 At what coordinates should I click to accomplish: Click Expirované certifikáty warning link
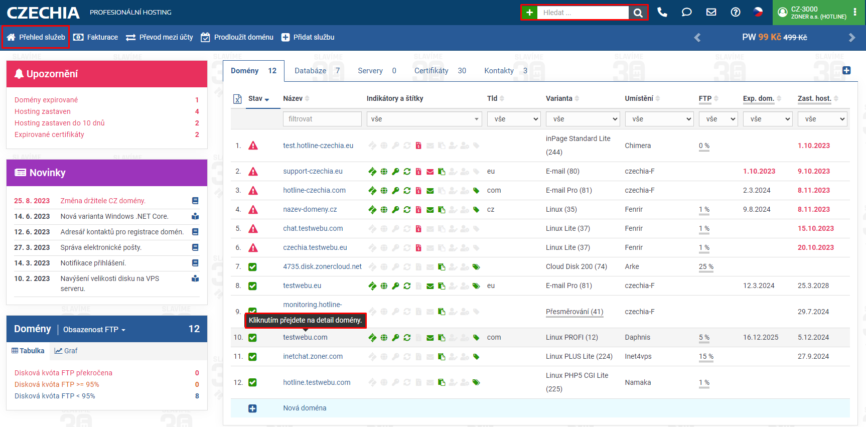click(49, 134)
